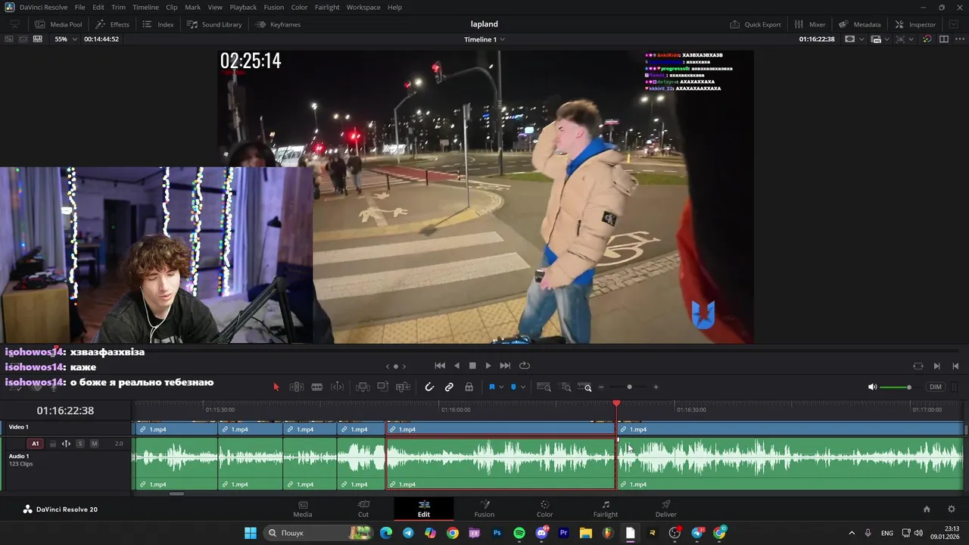969x545 pixels.
Task: Open the marker color dropdown arrow
Action: [523, 387]
